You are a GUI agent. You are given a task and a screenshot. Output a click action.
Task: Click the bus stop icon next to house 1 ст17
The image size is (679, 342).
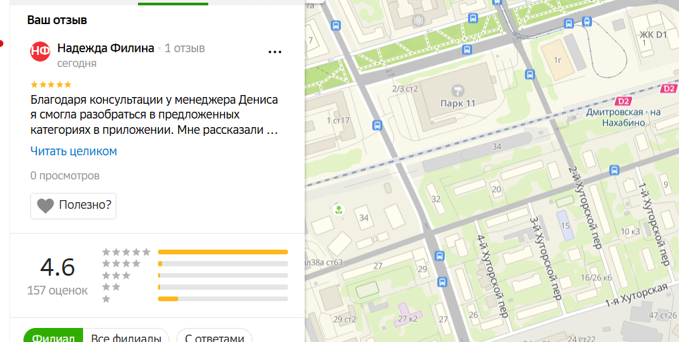point(377,126)
